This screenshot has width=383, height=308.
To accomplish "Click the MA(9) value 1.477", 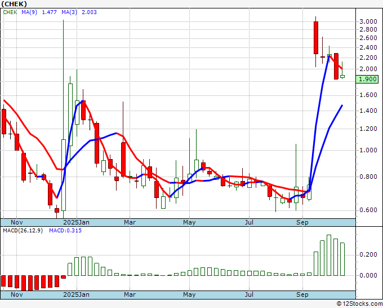I will (x=50, y=12).
